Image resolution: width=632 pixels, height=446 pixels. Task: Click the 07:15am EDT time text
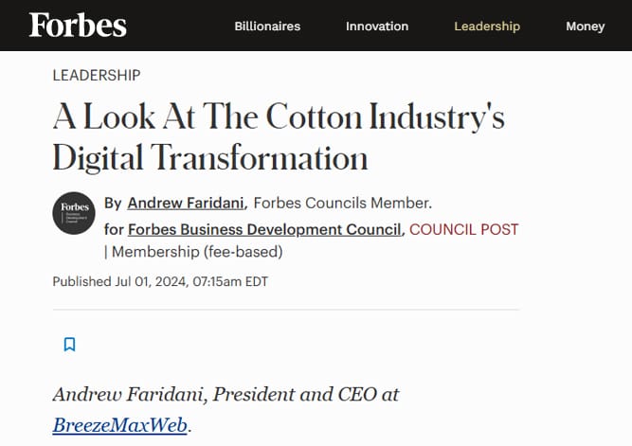[230, 281]
